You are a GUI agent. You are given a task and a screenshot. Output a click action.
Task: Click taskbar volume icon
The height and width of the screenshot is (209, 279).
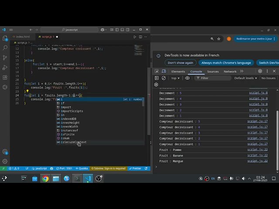(x=243, y=179)
